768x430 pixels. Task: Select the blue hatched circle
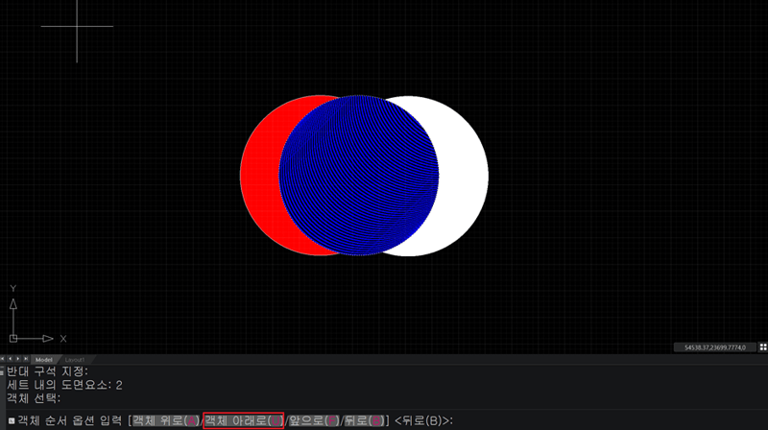[358, 176]
